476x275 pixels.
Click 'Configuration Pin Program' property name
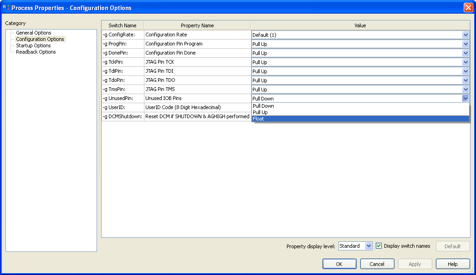point(197,44)
